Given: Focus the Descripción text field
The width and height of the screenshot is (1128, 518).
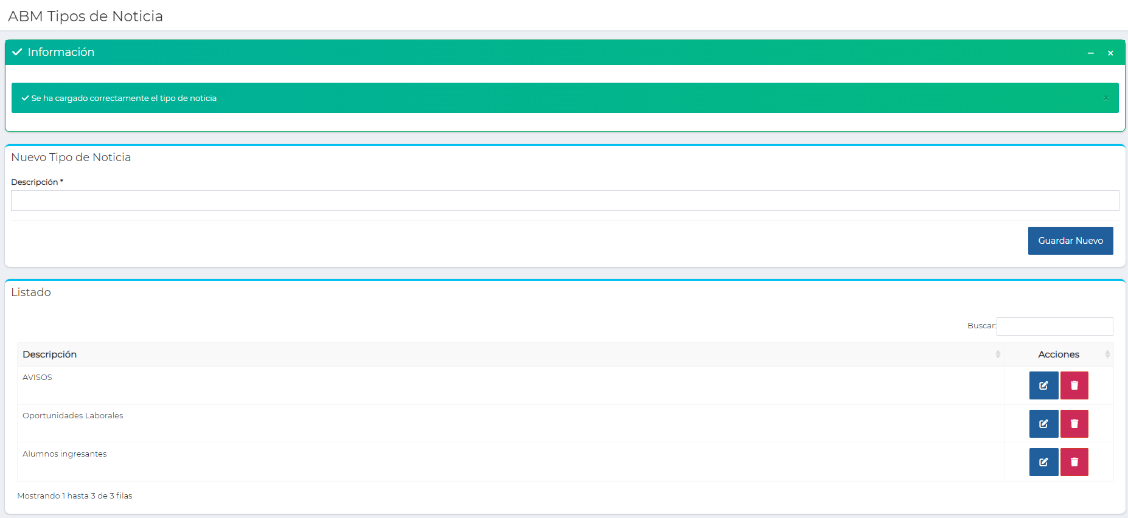Looking at the screenshot, I should tap(565, 201).
